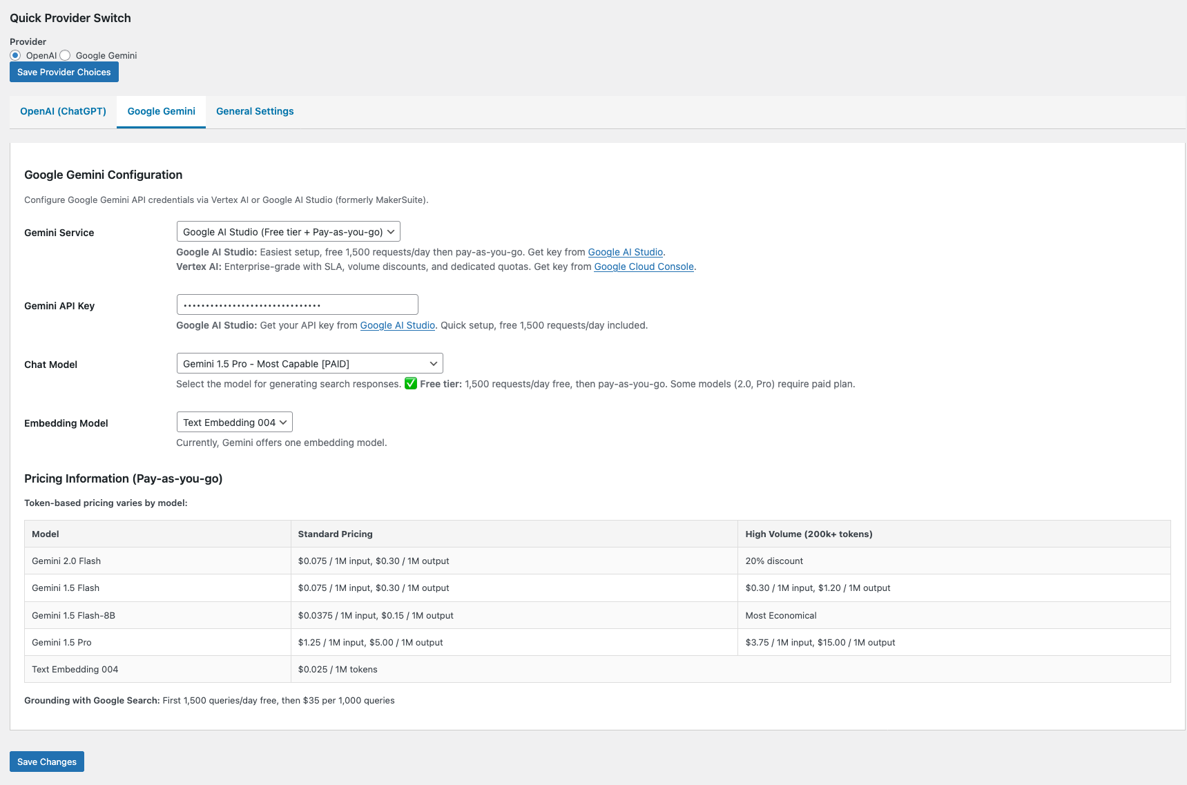The width and height of the screenshot is (1187, 785).
Task: Switch to the OpenAI (ChatGPT) tab
Action: click(63, 111)
